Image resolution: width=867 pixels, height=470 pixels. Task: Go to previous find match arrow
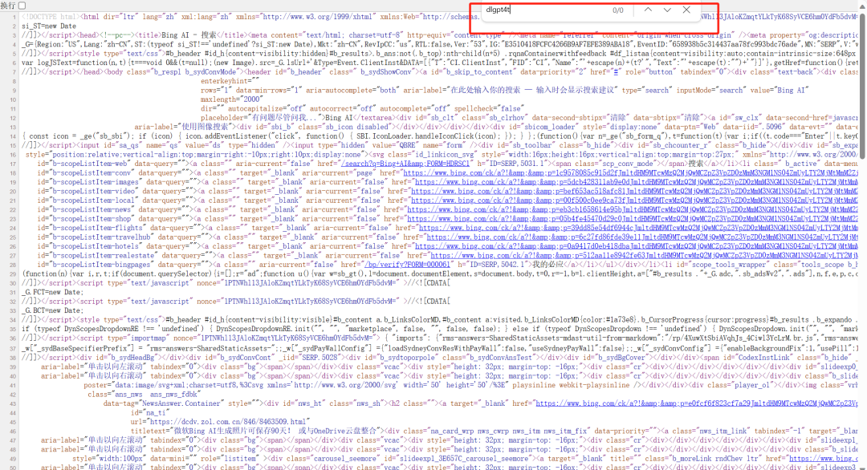coord(648,10)
